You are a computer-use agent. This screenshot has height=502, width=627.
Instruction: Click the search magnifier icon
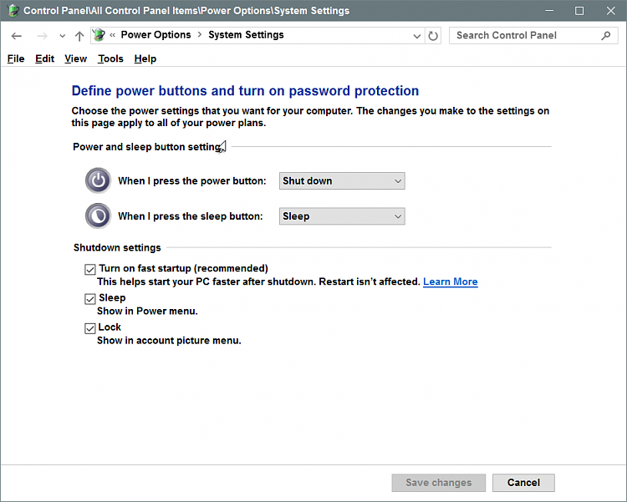point(606,36)
